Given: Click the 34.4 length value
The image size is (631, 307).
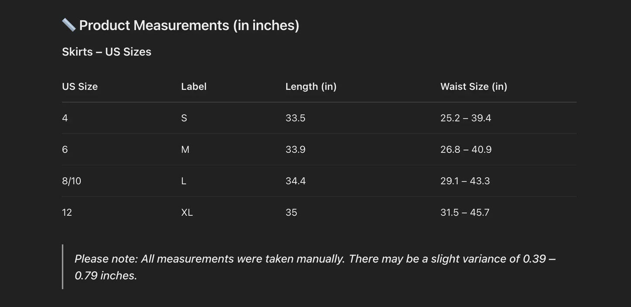Looking at the screenshot, I should pyautogui.click(x=296, y=181).
